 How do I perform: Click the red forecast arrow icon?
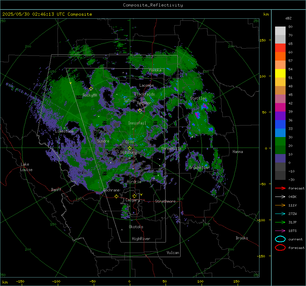[280, 188]
